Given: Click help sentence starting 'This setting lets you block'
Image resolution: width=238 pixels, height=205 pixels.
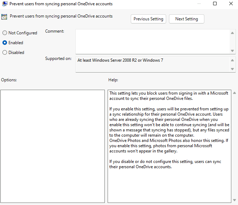Looking at the screenshot, I should 169,96.
